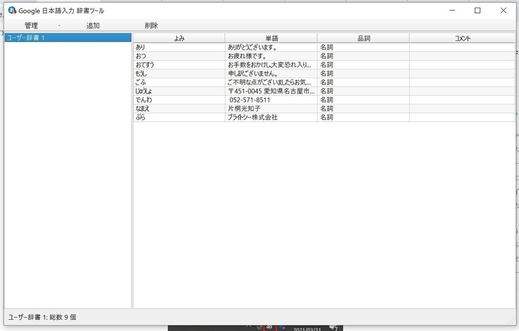Select the もうし reading cell
Viewport: 519px width, 331px height.
(179, 73)
